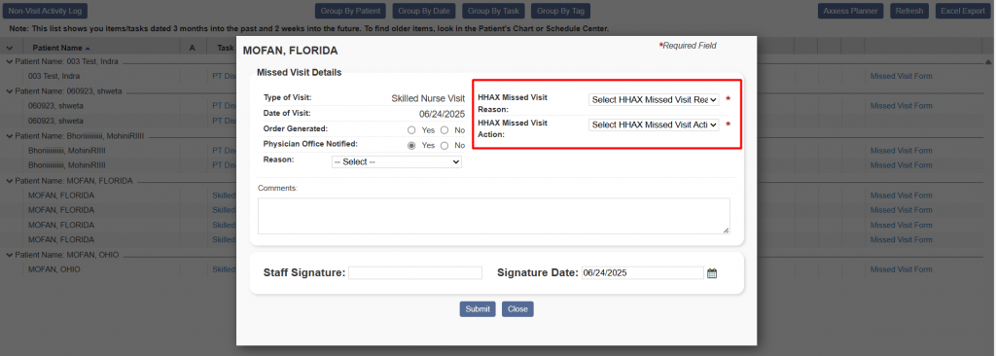
Task: Select Yes for Order Generated
Action: click(x=411, y=129)
